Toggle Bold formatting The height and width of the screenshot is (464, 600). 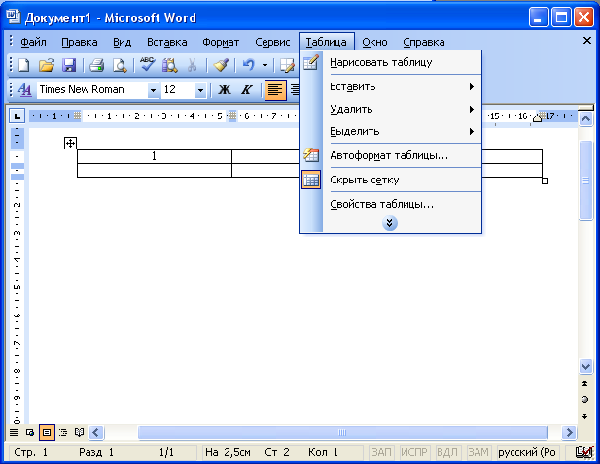[225, 90]
